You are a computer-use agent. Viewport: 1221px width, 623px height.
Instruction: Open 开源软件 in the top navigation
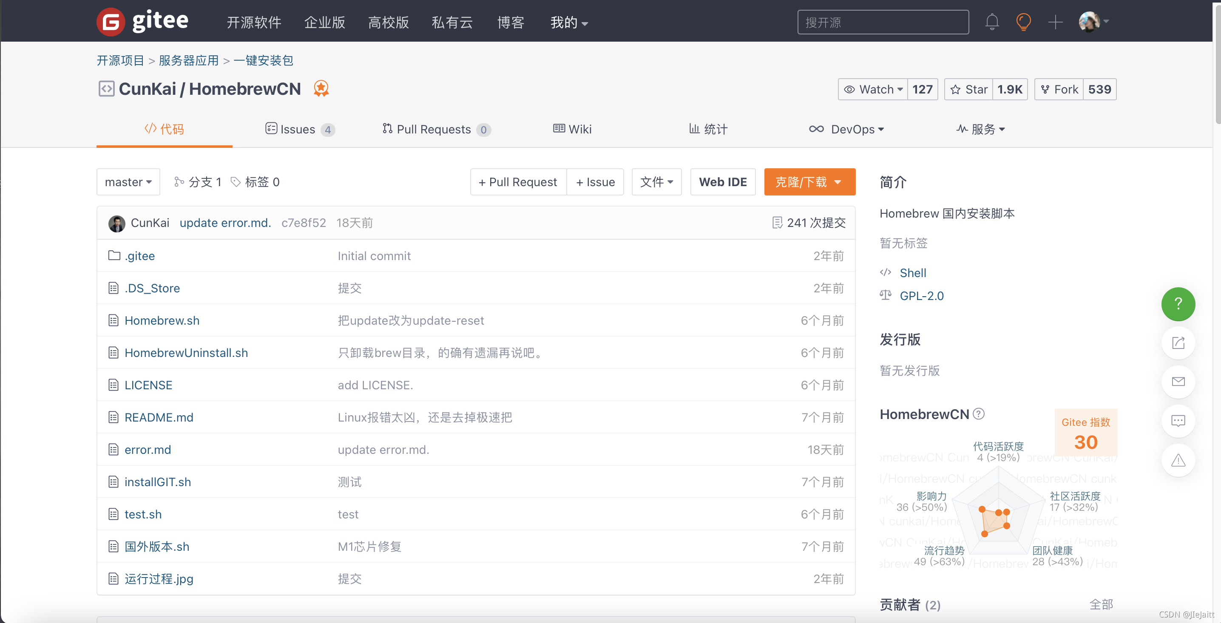[254, 22]
